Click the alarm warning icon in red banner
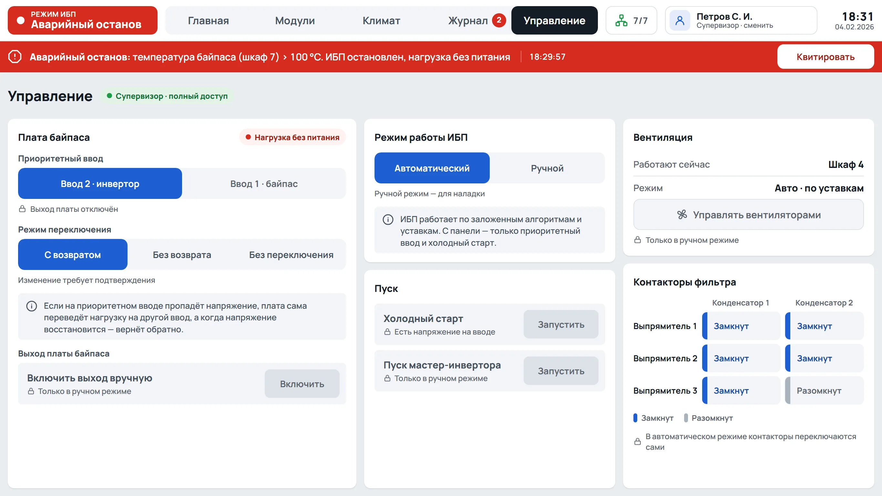This screenshot has width=882, height=496. pos(15,57)
